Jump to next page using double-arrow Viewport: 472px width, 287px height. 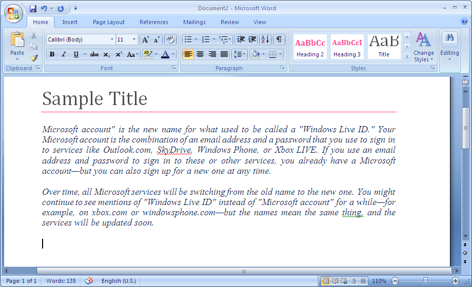click(465, 262)
